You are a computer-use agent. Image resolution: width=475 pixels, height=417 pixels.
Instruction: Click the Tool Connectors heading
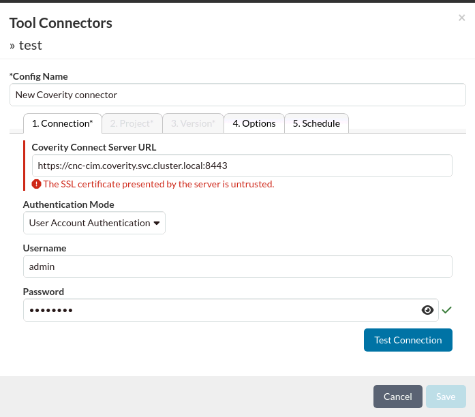click(x=61, y=23)
